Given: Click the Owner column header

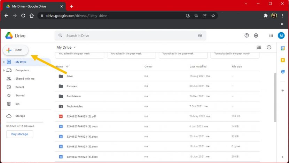Looking at the screenshot, I should coord(148,67).
